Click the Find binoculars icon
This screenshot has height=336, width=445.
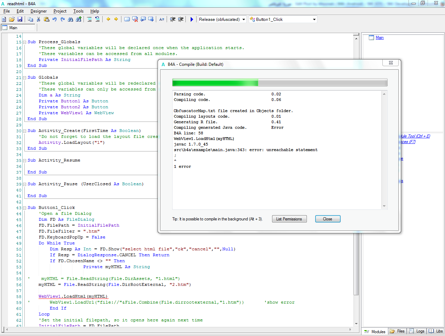[71, 19]
